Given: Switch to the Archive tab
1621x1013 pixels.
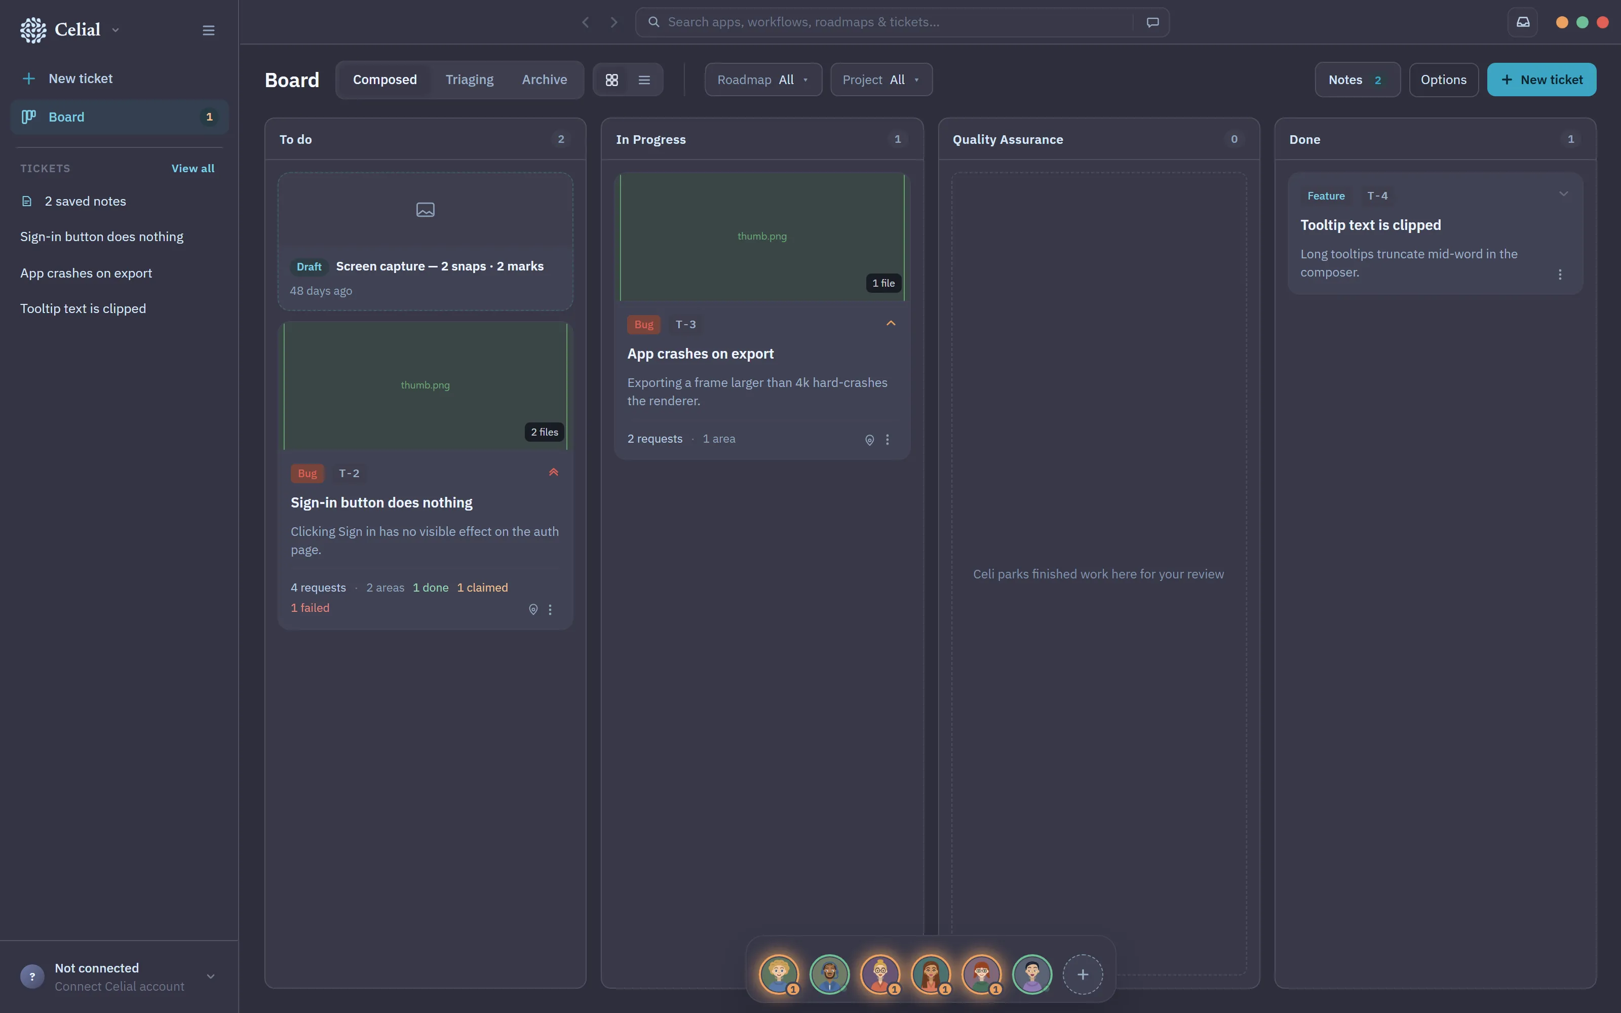Looking at the screenshot, I should pyautogui.click(x=545, y=80).
